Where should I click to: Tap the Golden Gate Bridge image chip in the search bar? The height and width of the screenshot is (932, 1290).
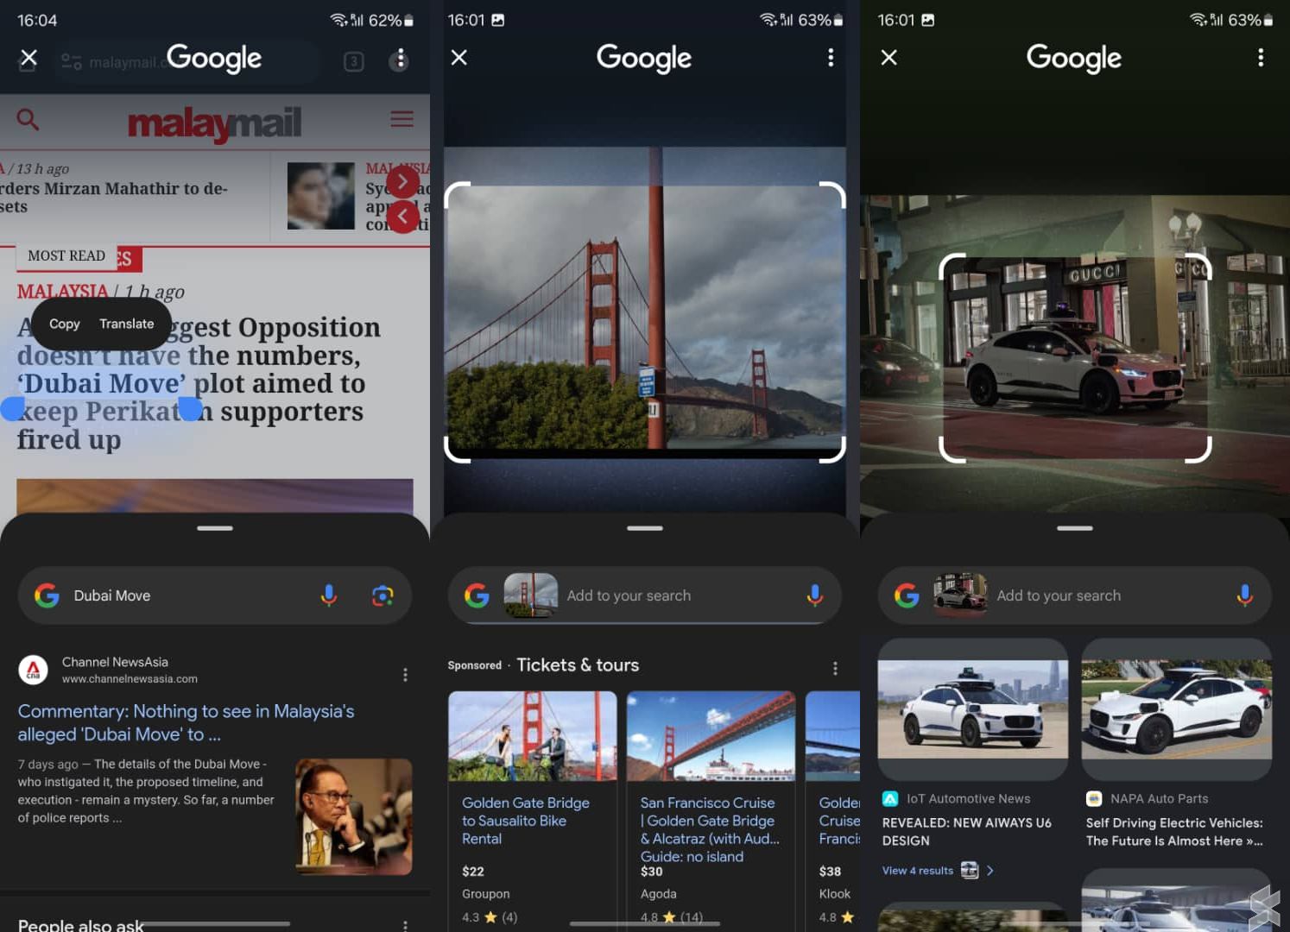tap(530, 595)
